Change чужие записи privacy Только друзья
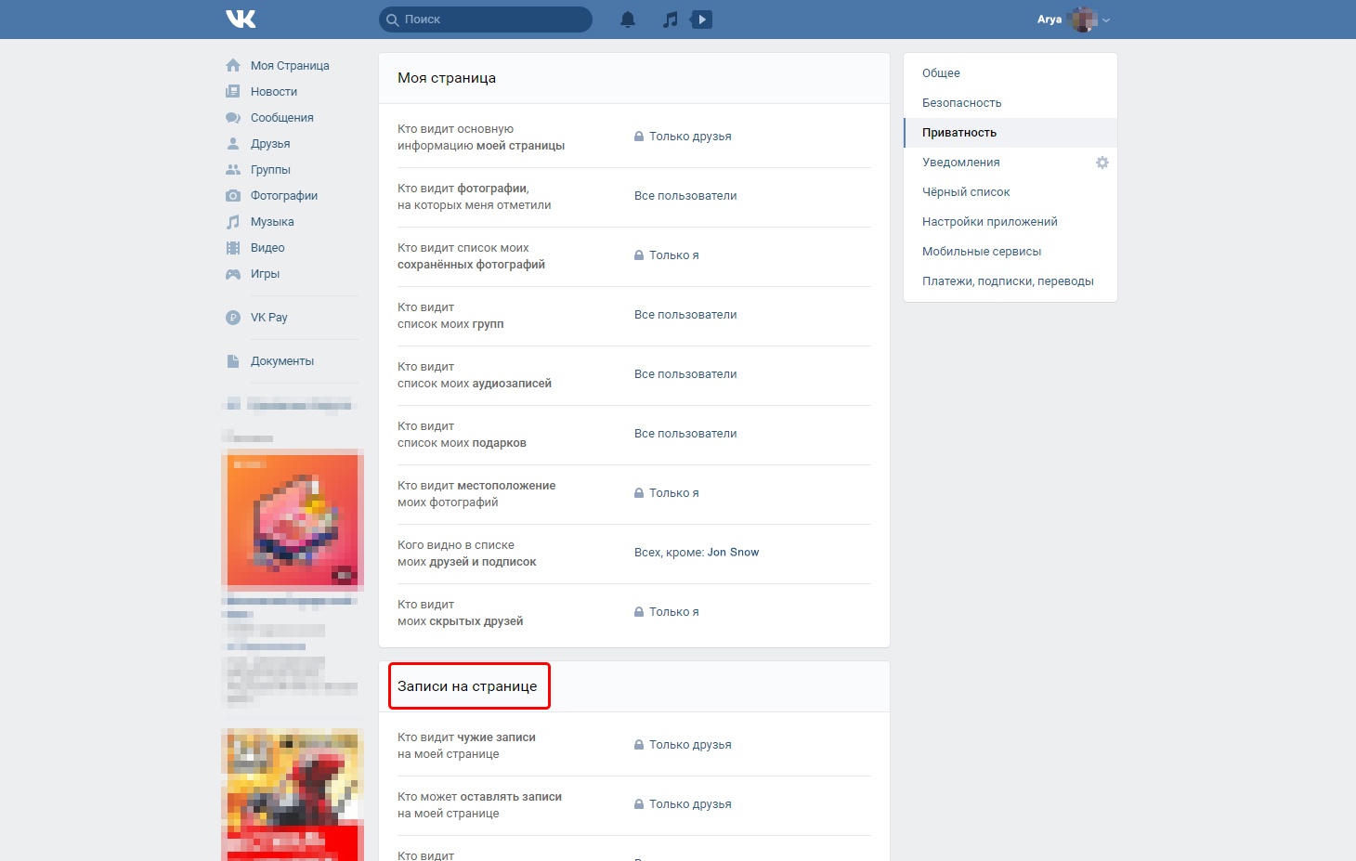The image size is (1356, 861). click(690, 745)
